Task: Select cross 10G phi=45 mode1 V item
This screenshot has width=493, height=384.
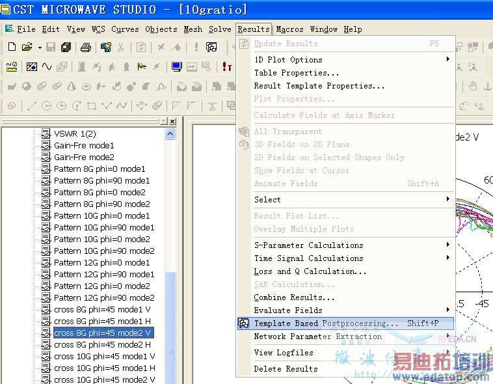Action: (x=104, y=356)
